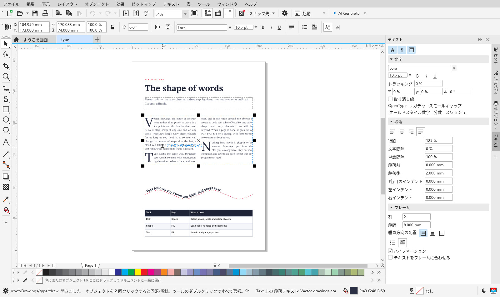Open font size dropdown in property bar
The image size is (500, 297).
tap(256, 27)
